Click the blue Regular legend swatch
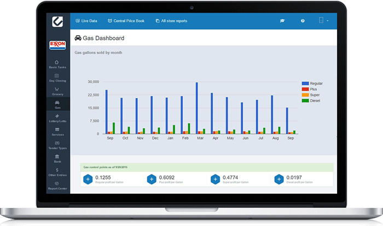The height and width of the screenshot is (226, 383). 305,83
